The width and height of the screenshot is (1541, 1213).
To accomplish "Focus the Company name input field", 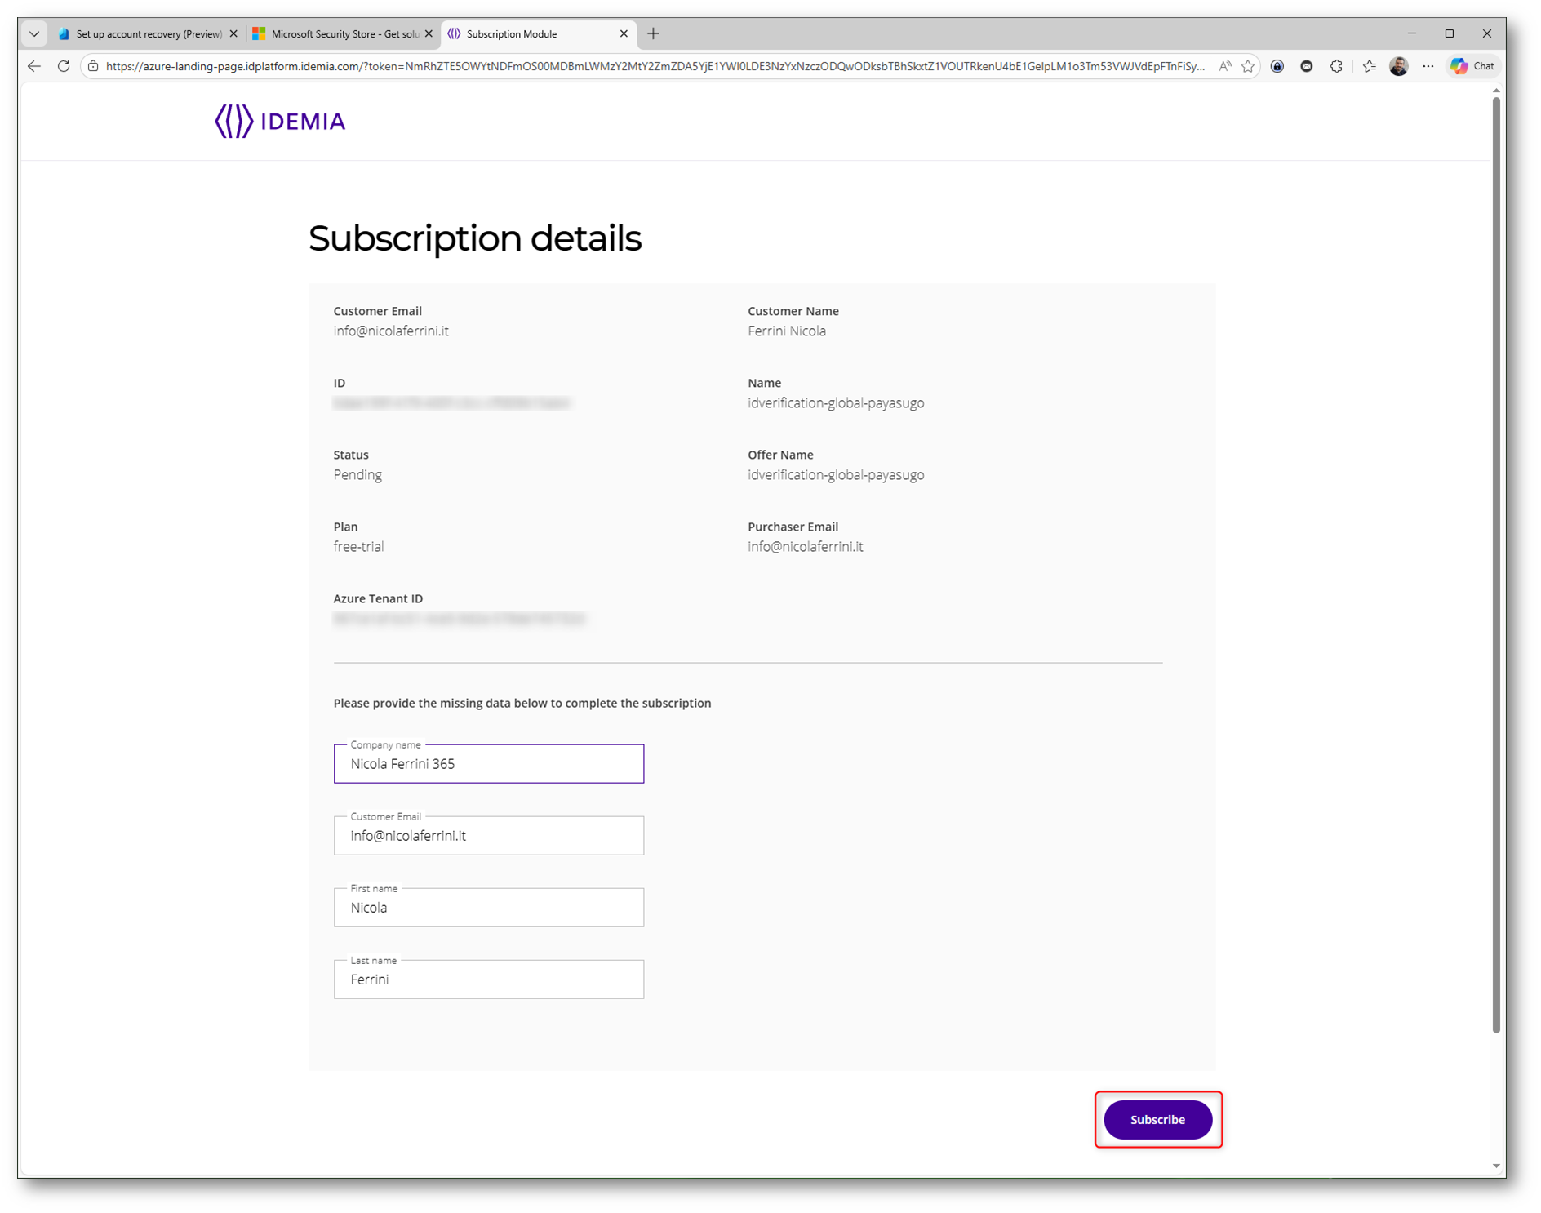I will tap(488, 764).
